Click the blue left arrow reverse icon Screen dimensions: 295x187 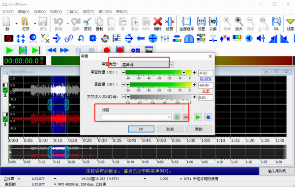(x=141, y=39)
